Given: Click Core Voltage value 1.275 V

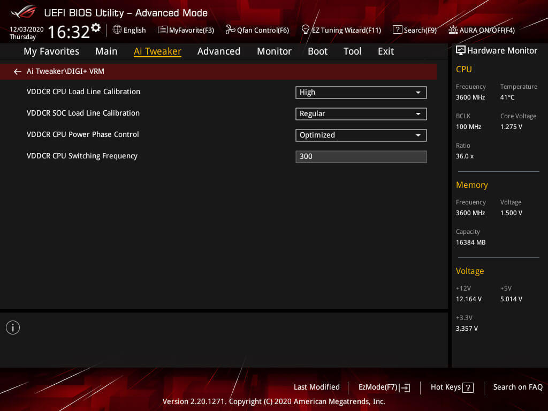Looking at the screenshot, I should tap(511, 126).
